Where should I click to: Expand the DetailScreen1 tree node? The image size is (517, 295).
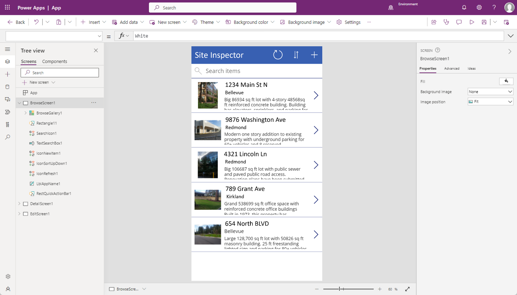[20, 204]
